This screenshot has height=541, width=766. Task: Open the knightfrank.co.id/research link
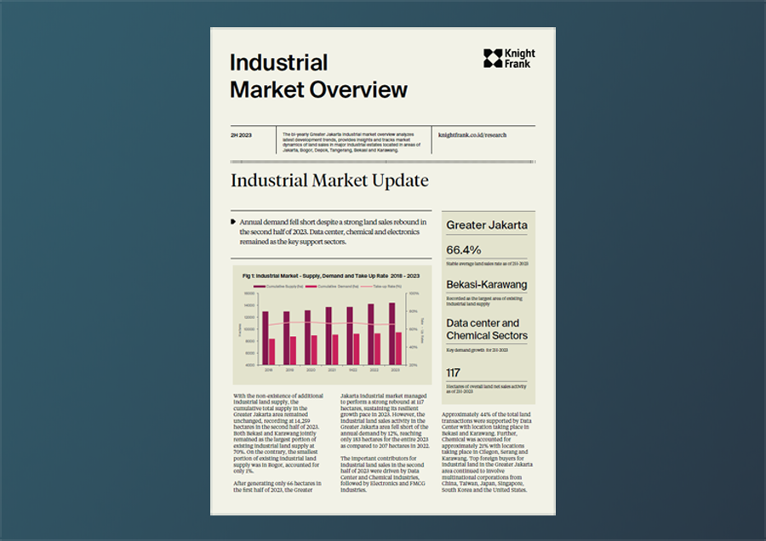pos(472,135)
